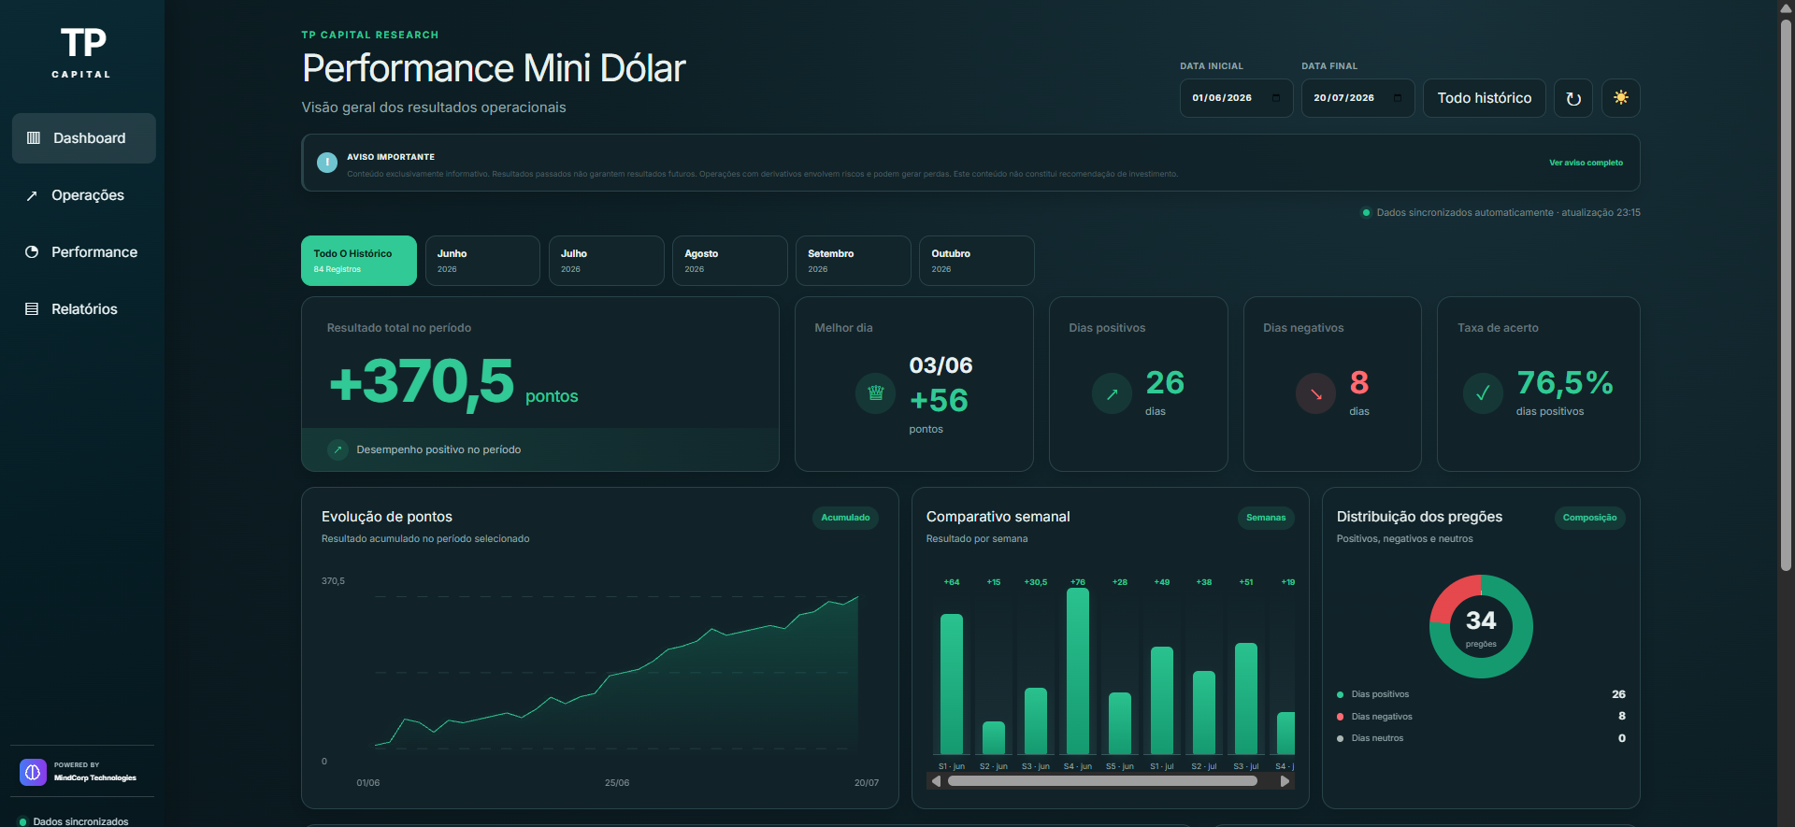
Task: Select the Outubro 2026 tab
Action: click(x=976, y=261)
